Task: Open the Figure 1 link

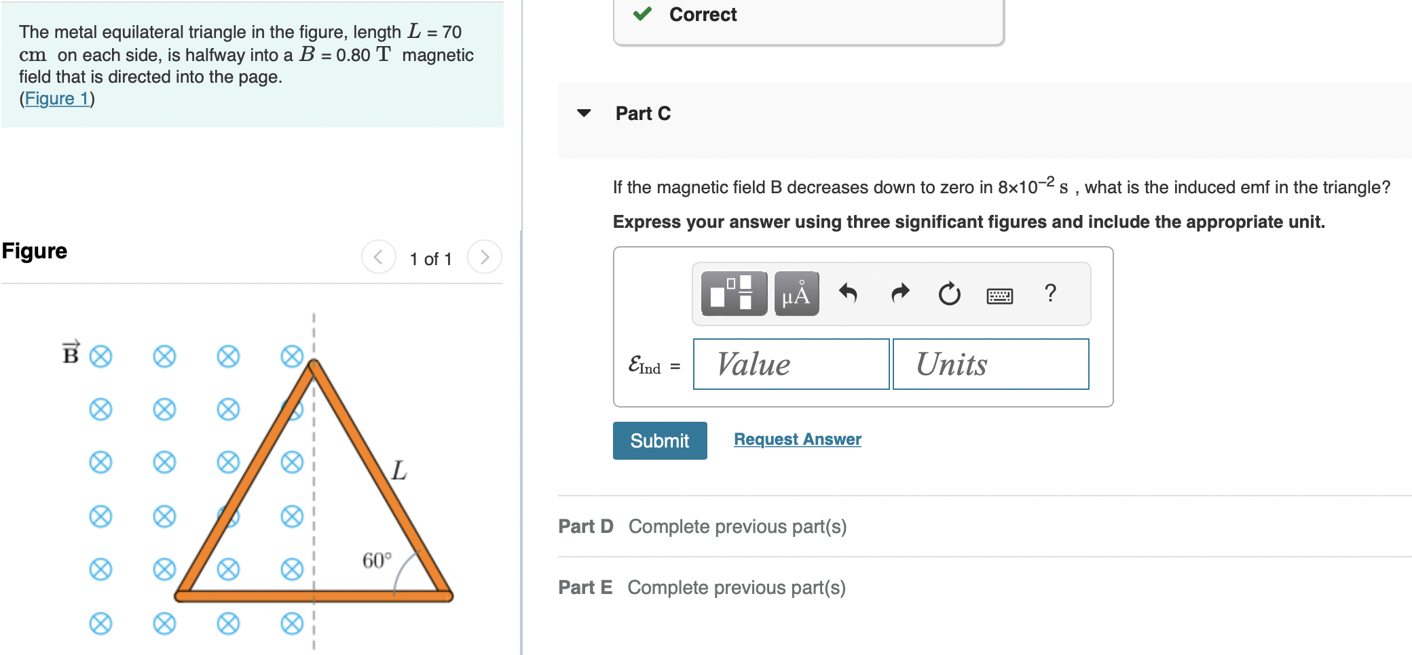Action: pos(57,98)
